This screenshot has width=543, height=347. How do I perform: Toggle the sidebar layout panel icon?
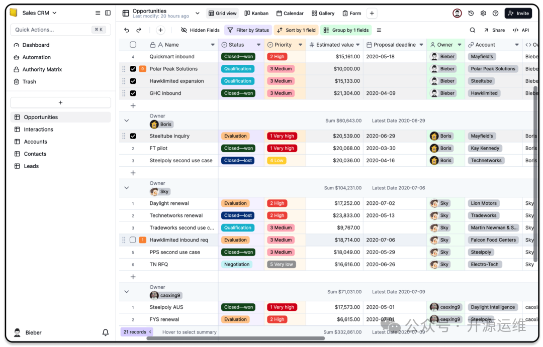pyautogui.click(x=108, y=13)
